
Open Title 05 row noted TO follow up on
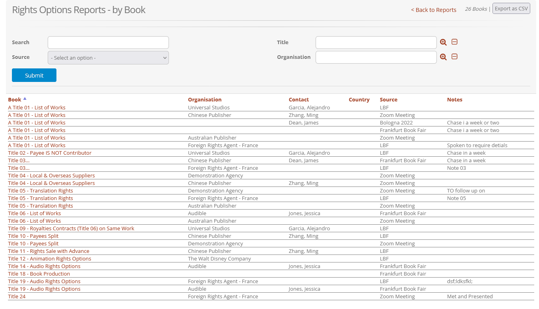(41, 190)
